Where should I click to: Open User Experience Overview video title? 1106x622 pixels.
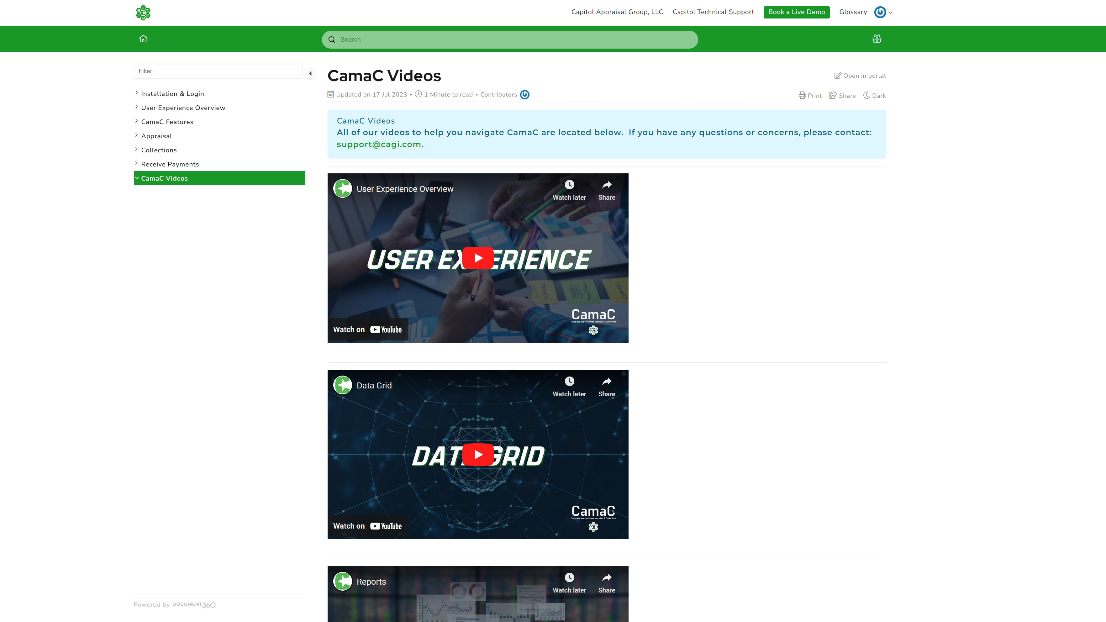tap(405, 189)
